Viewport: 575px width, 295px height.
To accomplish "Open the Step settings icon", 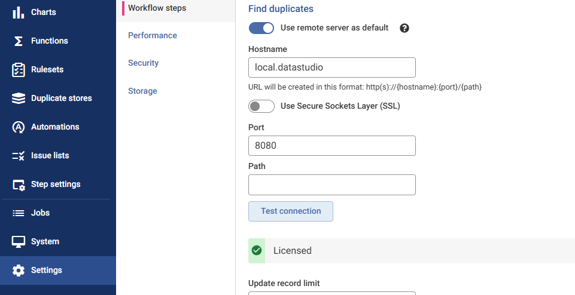I will [19, 184].
